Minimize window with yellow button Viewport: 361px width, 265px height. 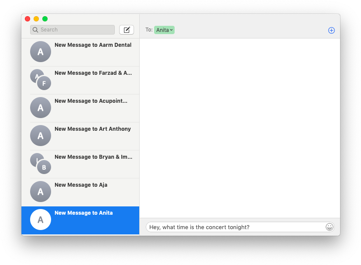(x=36, y=19)
